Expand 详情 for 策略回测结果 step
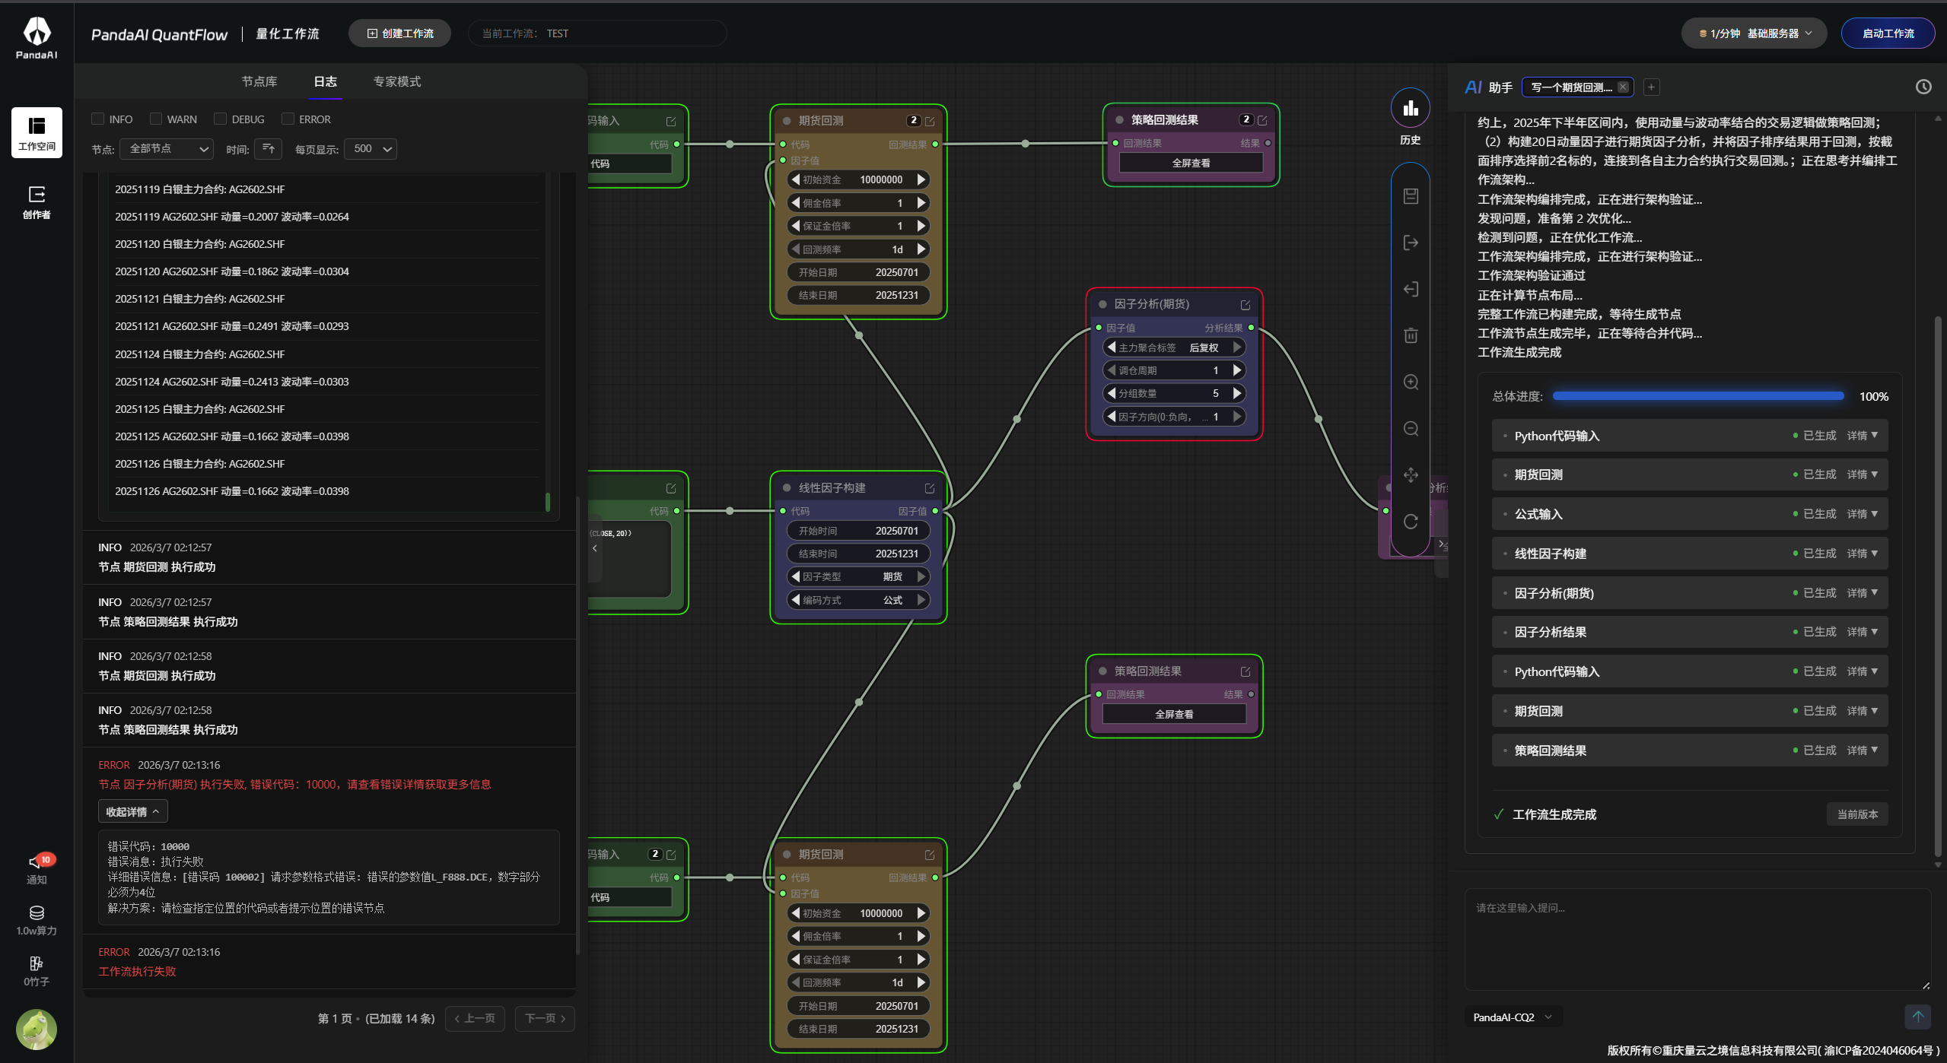 pyautogui.click(x=1862, y=750)
